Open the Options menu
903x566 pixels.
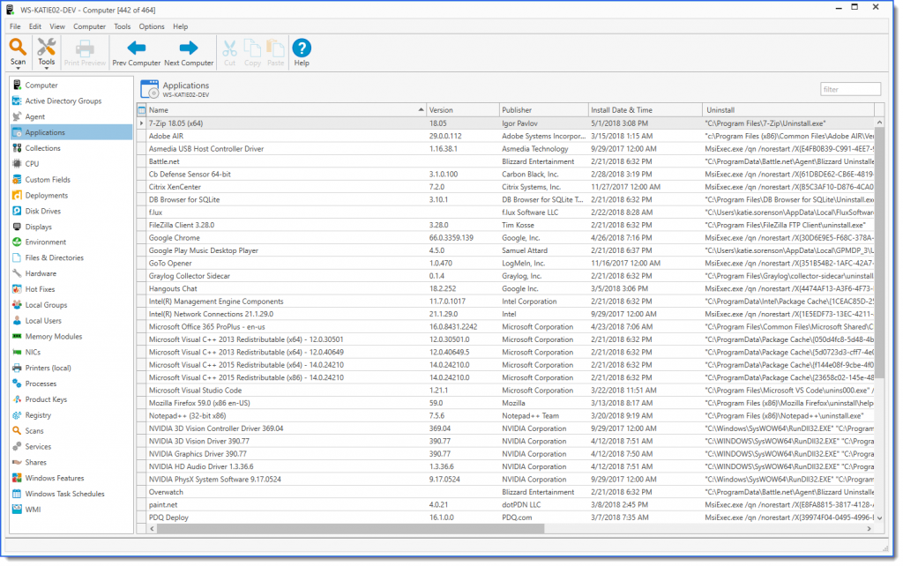(x=152, y=26)
